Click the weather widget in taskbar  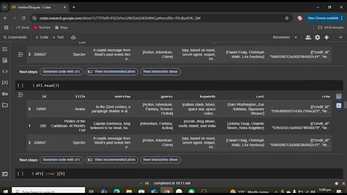(250, 191)
